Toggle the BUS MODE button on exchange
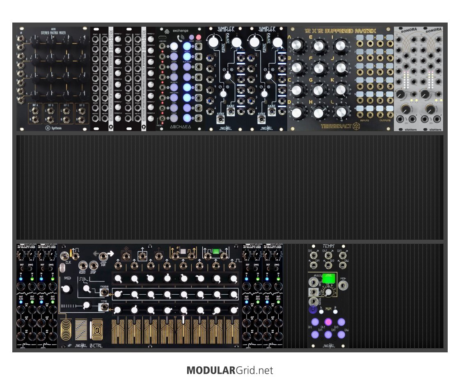Screen dimensions: 460x379 point(187,57)
